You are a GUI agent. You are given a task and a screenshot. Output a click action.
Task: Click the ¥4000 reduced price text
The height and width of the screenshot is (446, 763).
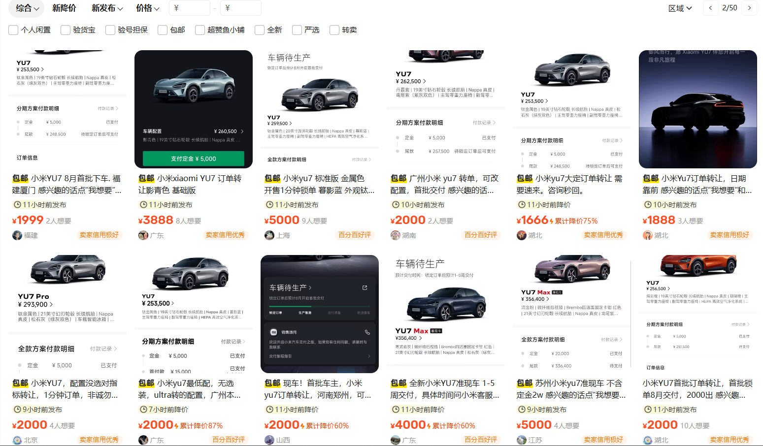tap(408, 425)
